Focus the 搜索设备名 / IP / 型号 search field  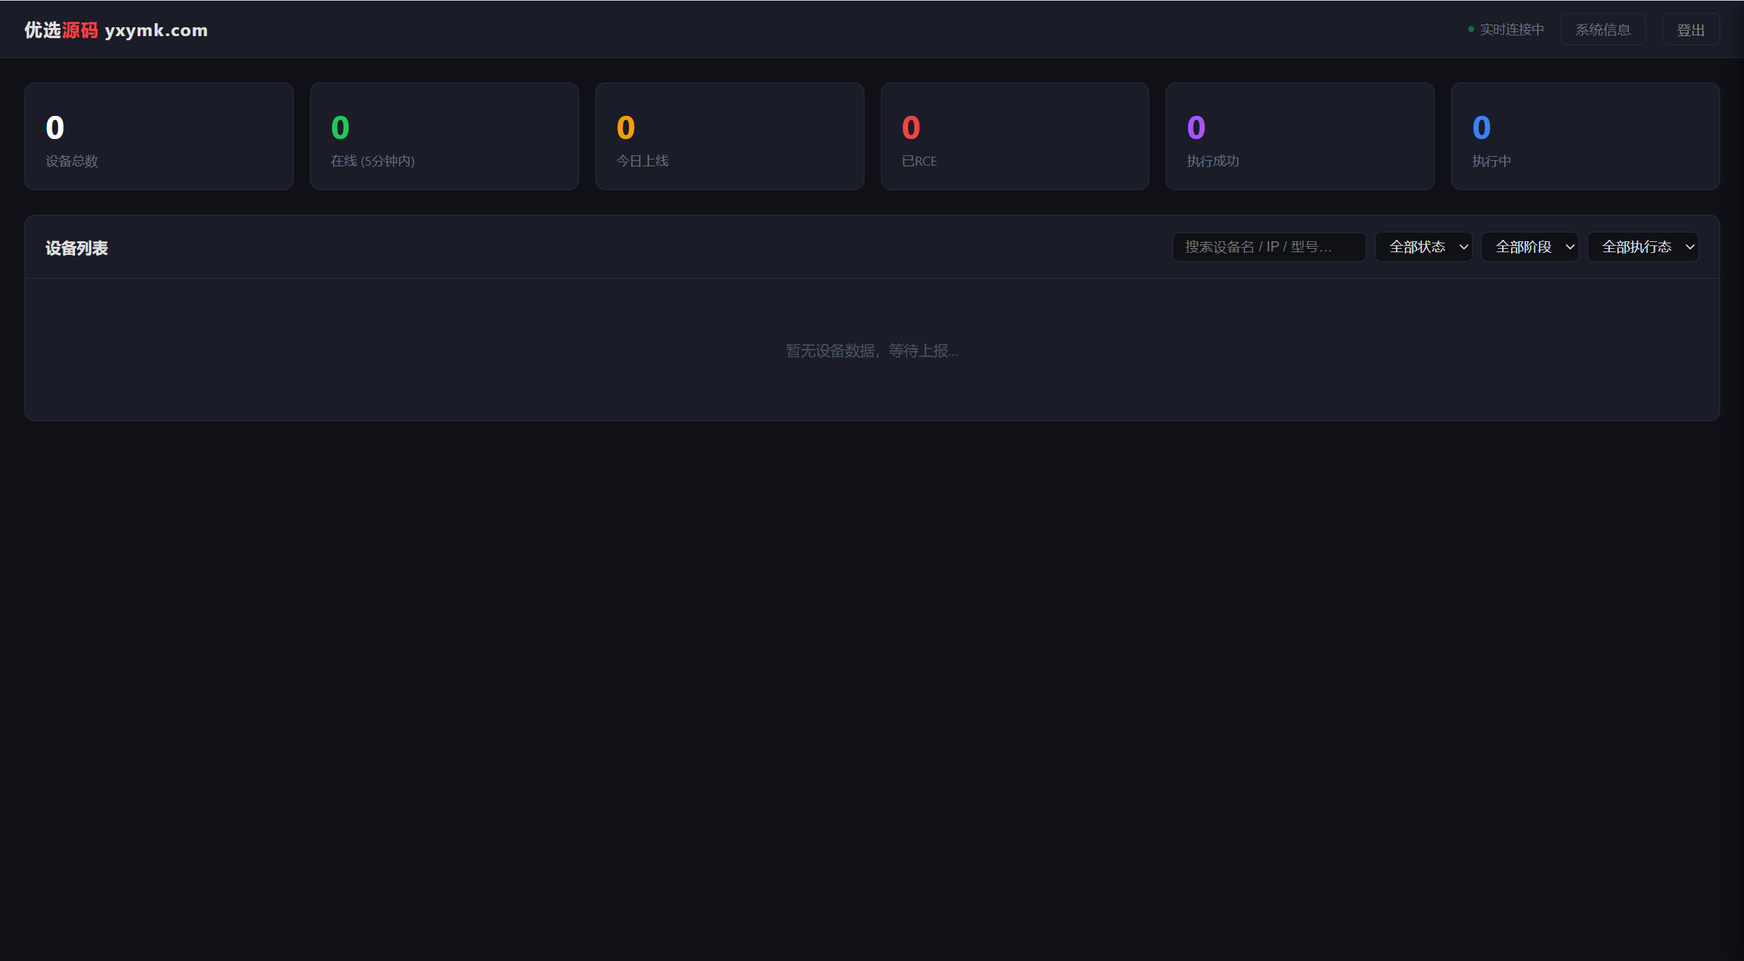tap(1268, 247)
